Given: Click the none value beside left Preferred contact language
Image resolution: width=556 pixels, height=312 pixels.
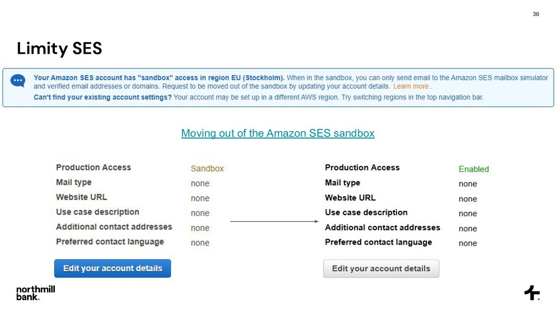Looking at the screenshot, I should click(200, 243).
